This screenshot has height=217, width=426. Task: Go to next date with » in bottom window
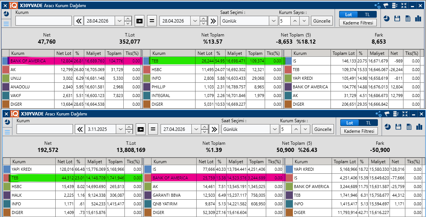click(214, 129)
